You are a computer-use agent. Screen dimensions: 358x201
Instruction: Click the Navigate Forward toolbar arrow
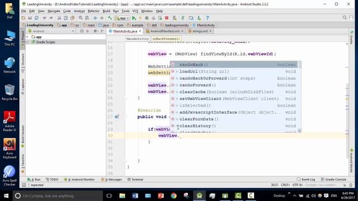click(x=102, y=18)
